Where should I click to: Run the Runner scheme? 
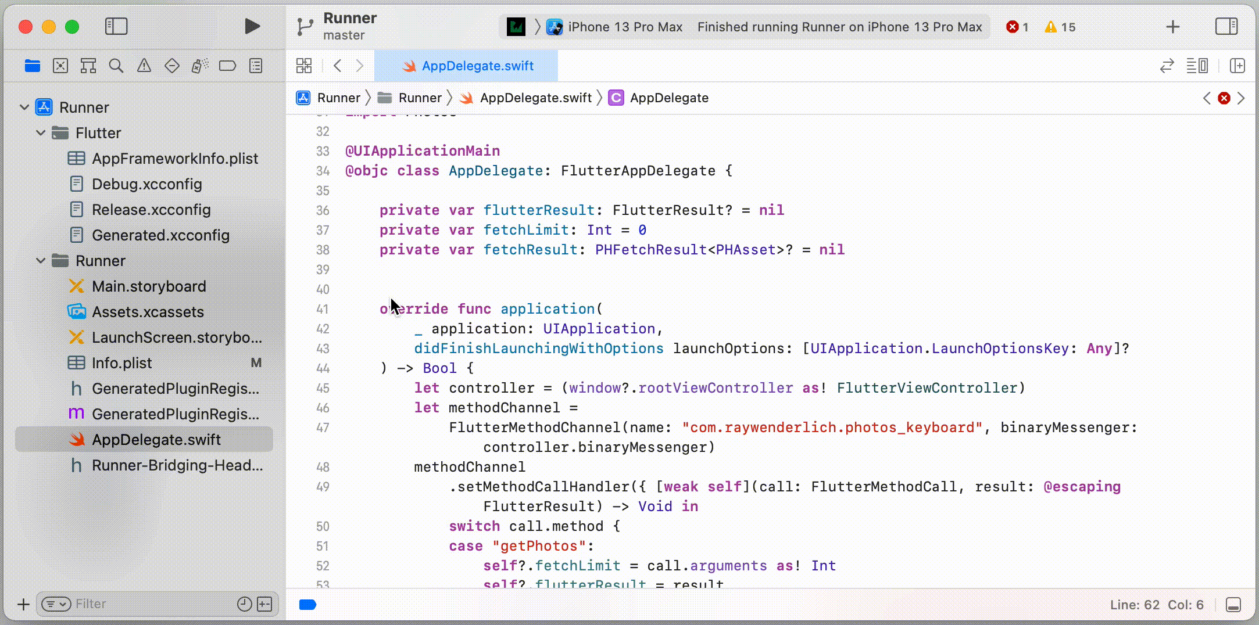[x=251, y=26]
